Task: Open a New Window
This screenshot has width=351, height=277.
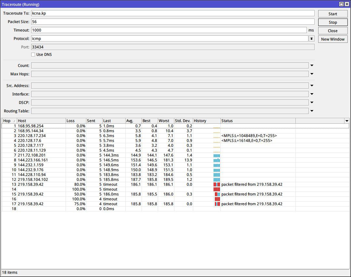Action: (332, 39)
